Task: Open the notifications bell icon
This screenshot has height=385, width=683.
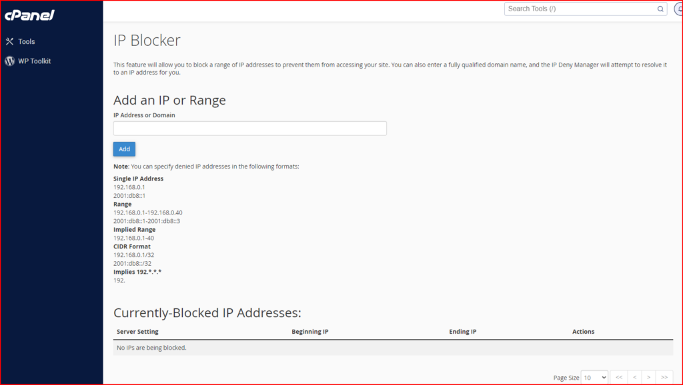Action: click(x=679, y=9)
